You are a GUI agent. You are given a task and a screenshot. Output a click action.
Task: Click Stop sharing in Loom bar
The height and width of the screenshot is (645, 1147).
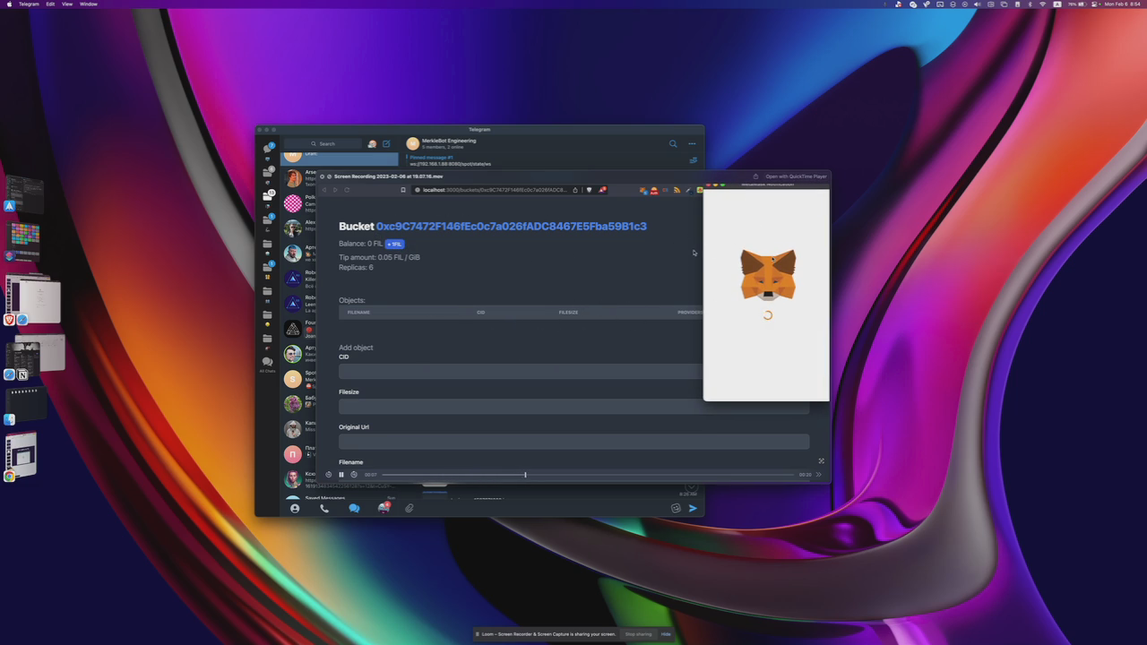638,634
